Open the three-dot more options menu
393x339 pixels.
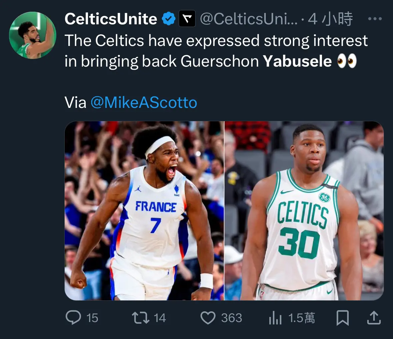point(375,19)
